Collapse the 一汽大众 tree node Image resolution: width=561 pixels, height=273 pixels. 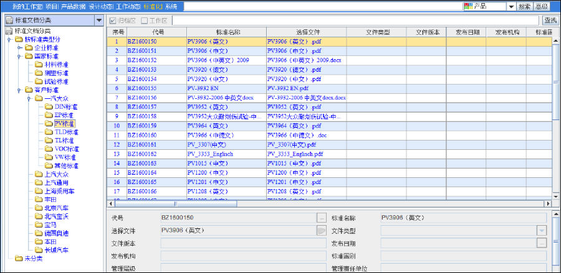29,98
